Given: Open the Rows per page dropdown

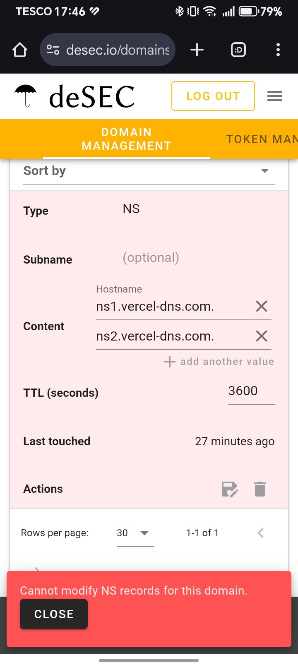Looking at the screenshot, I should [x=135, y=533].
